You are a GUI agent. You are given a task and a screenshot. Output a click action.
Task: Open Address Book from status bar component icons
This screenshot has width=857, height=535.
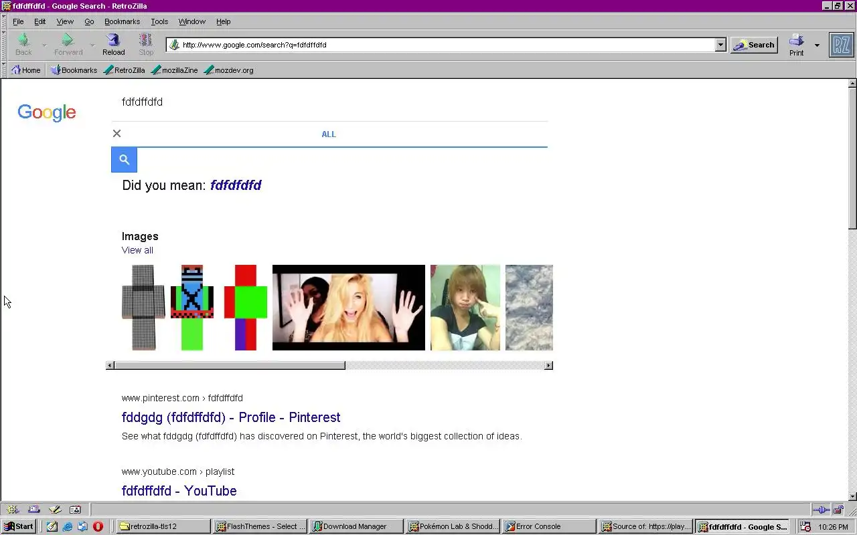coord(75,510)
